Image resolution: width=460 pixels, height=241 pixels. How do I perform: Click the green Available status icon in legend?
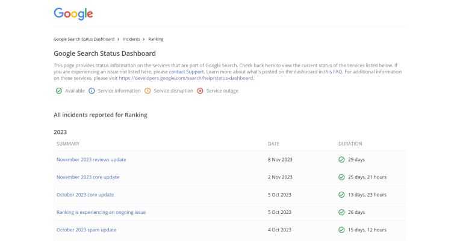59,91
